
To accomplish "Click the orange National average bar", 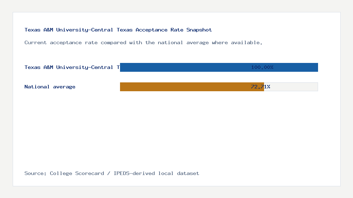I will coord(184,87).
